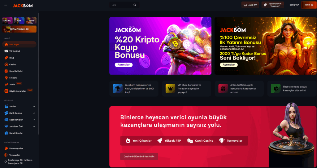This screenshot has height=168, width=317.
Task: Click the Trade chart icon
Action: click(6, 84)
